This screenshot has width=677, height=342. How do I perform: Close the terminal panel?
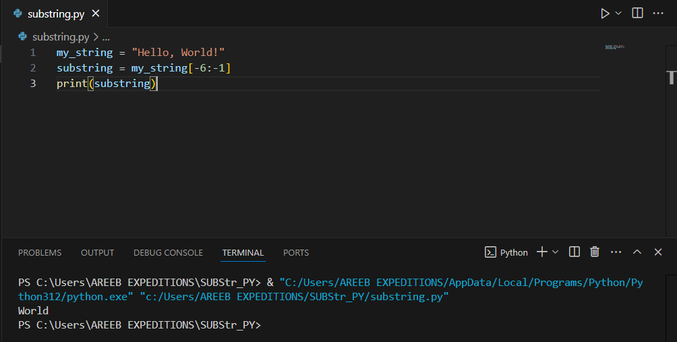coord(658,252)
